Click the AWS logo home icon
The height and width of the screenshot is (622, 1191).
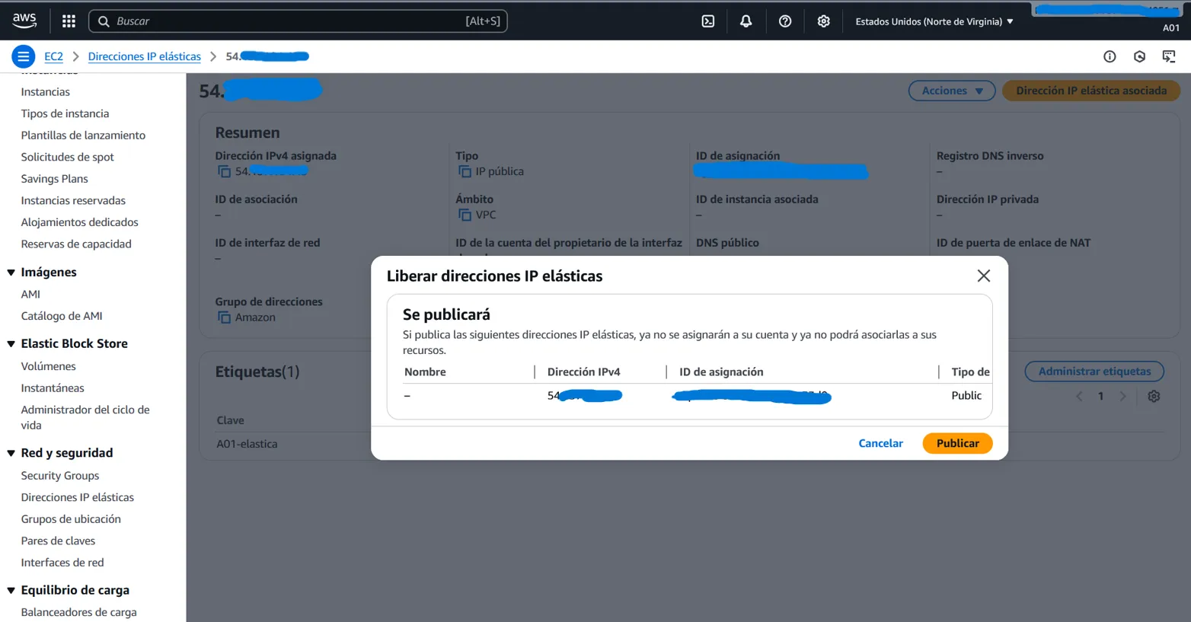(24, 21)
